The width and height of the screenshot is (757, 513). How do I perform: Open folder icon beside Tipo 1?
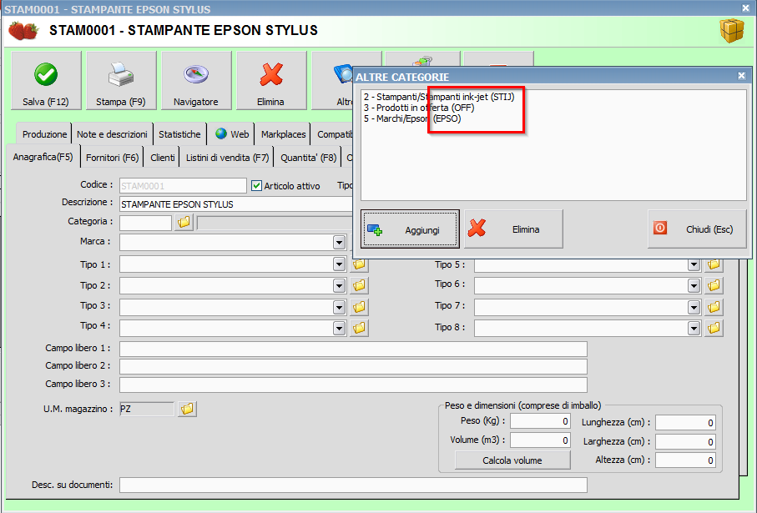(x=359, y=264)
